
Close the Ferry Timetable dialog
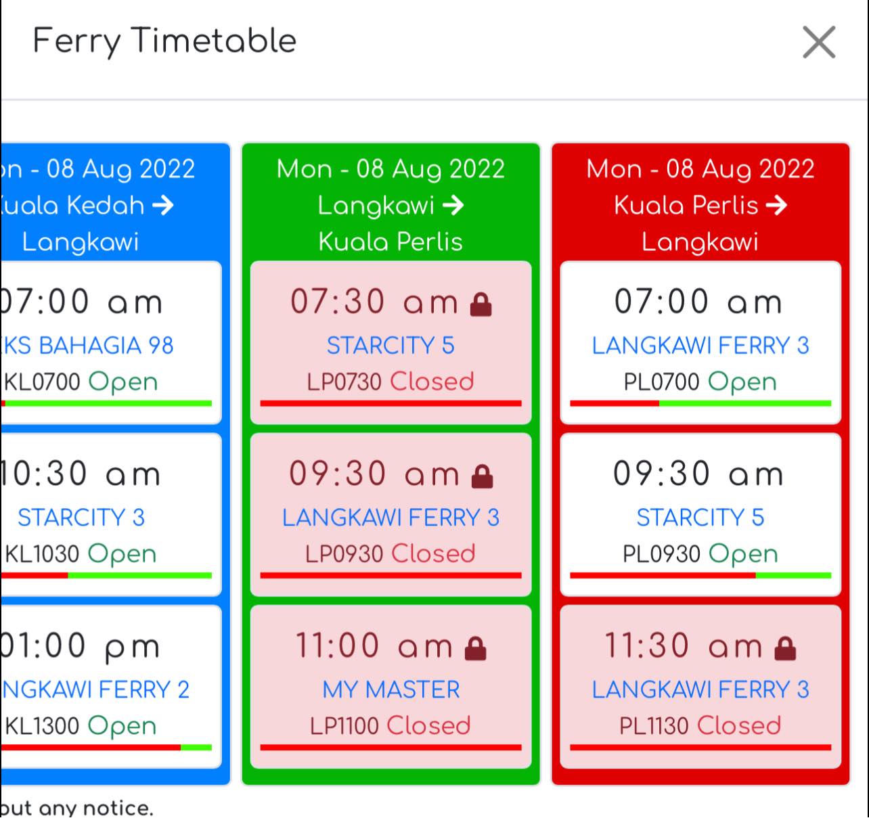point(819,42)
